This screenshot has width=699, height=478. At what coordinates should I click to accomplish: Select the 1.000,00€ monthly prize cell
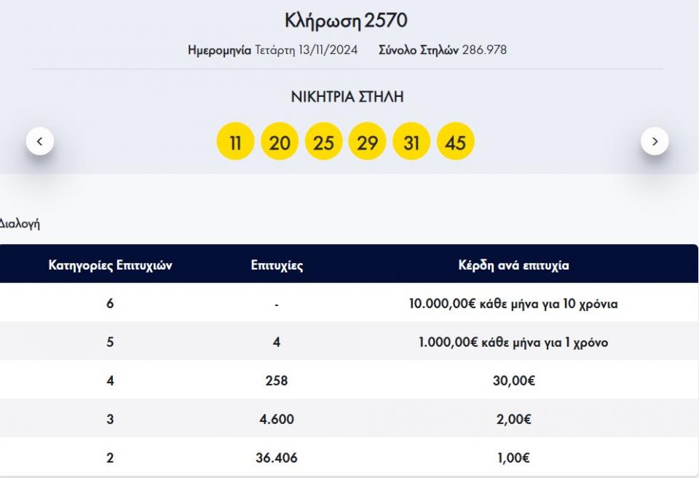[513, 342]
